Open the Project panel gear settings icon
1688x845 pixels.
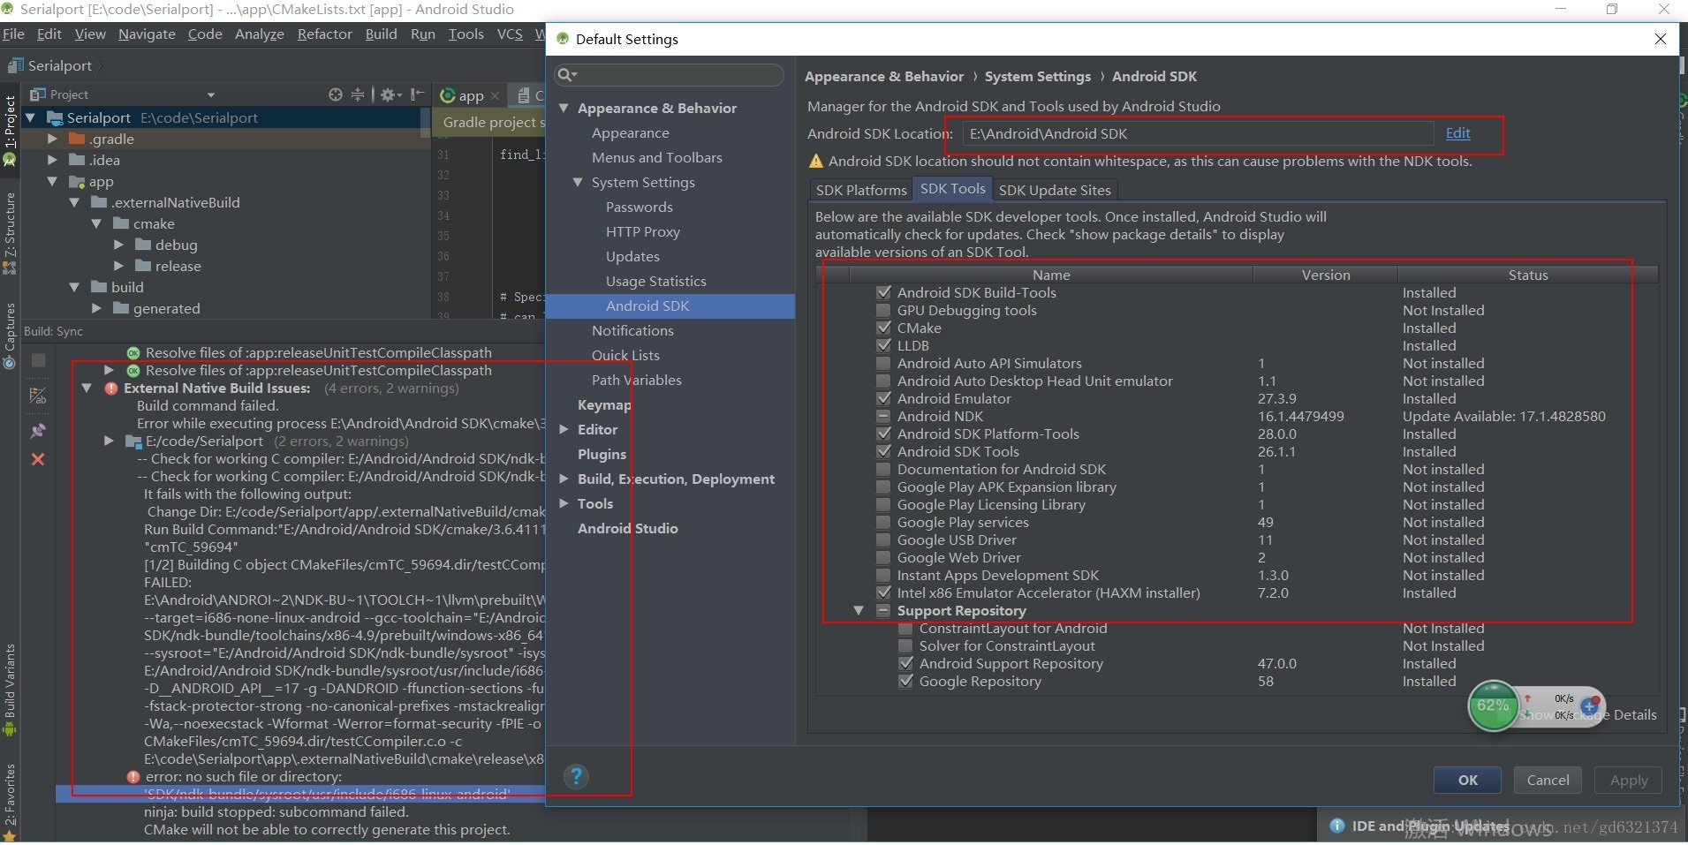tap(390, 94)
